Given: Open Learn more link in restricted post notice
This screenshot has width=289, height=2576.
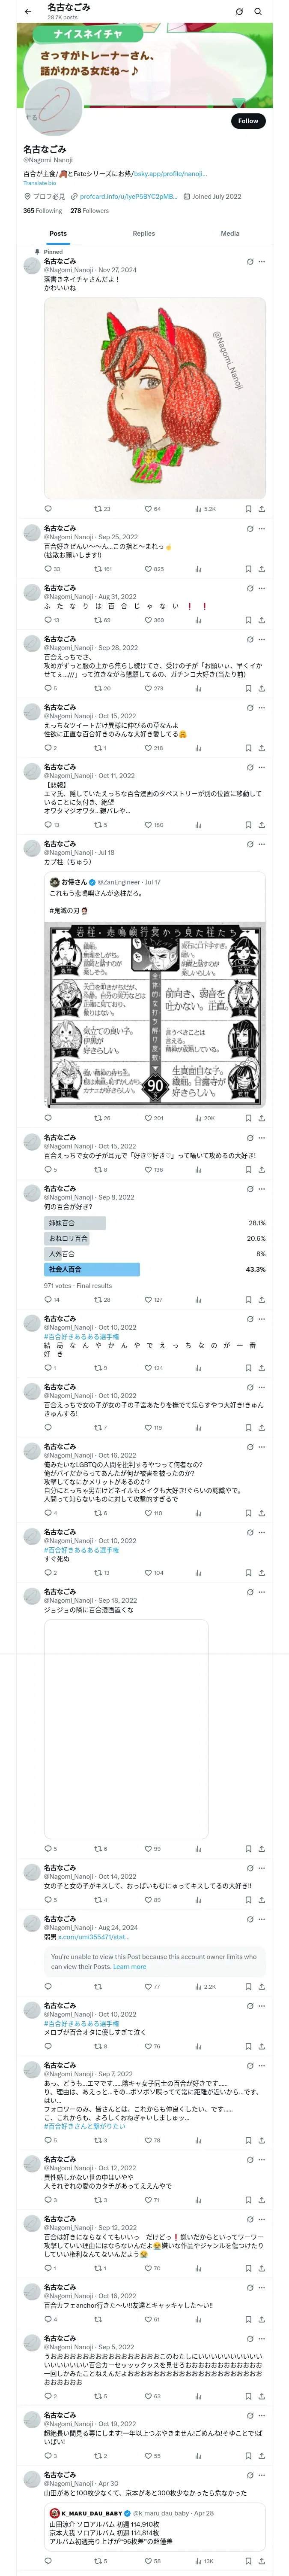Looking at the screenshot, I should pyautogui.click(x=130, y=1966).
